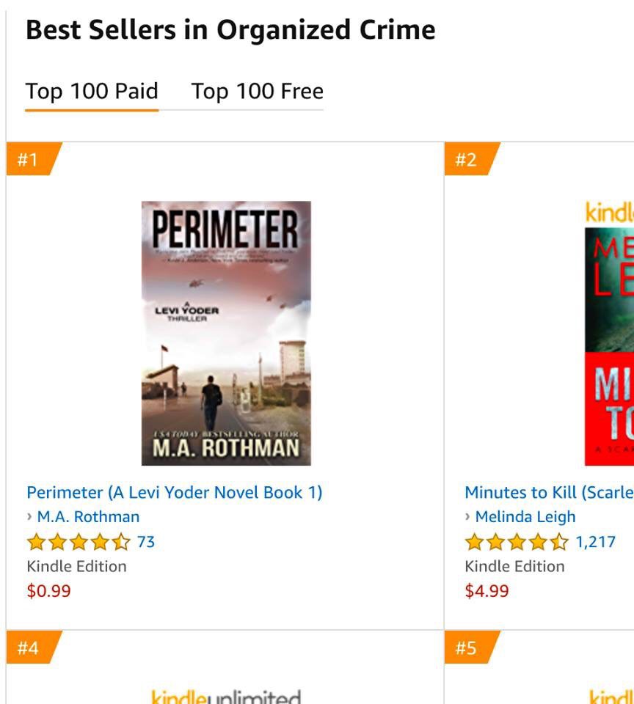
Task: Click the #1 rank badge
Action: (29, 160)
